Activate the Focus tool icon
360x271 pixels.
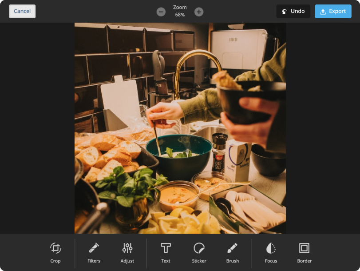[271, 248]
